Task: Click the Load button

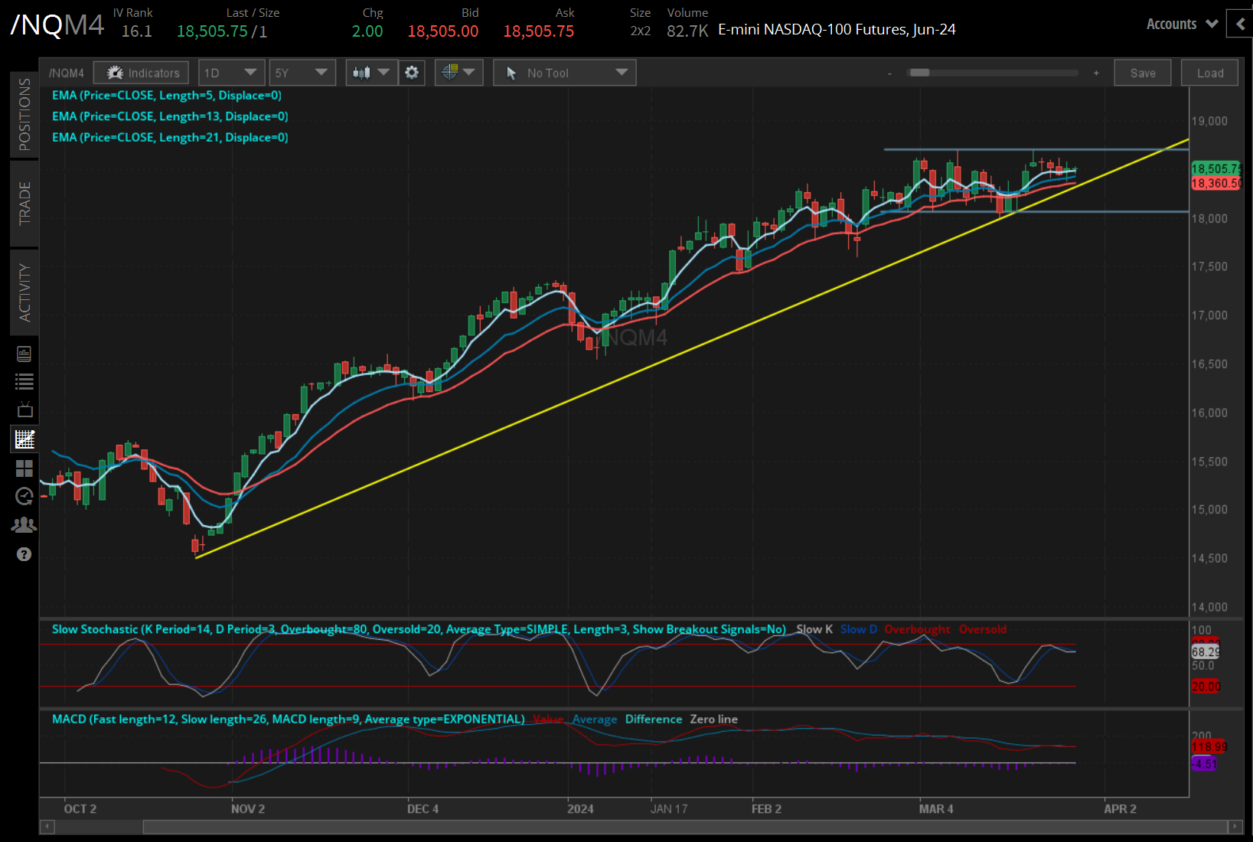Action: tap(1209, 72)
